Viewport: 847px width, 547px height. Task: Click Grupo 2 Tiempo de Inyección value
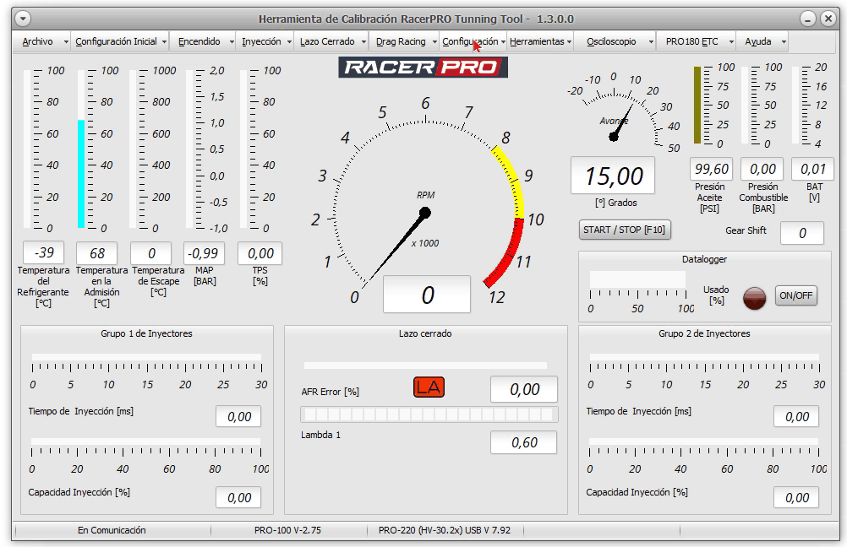click(796, 416)
